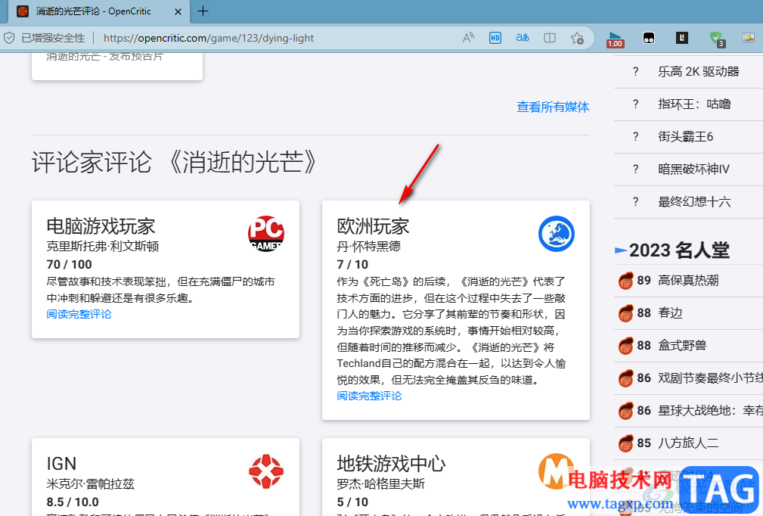This screenshot has width=763, height=516.
Task: Click author name 克里斯托弗·利文斯顿
Action: (x=103, y=247)
